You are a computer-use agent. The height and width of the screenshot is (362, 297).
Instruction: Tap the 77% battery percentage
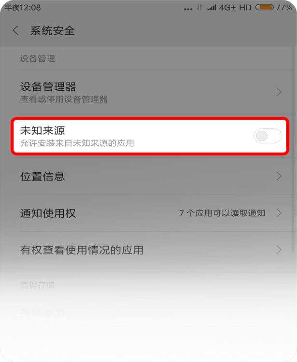pyautogui.click(x=284, y=8)
